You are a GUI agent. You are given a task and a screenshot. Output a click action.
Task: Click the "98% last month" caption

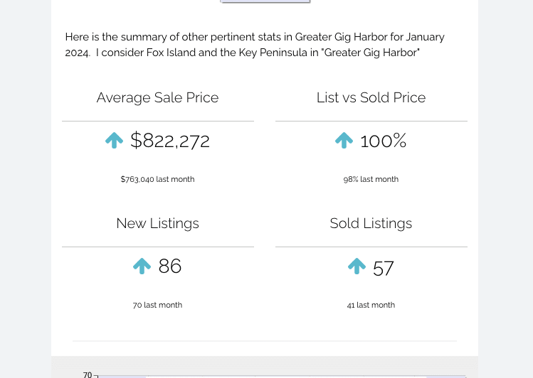[371, 179]
